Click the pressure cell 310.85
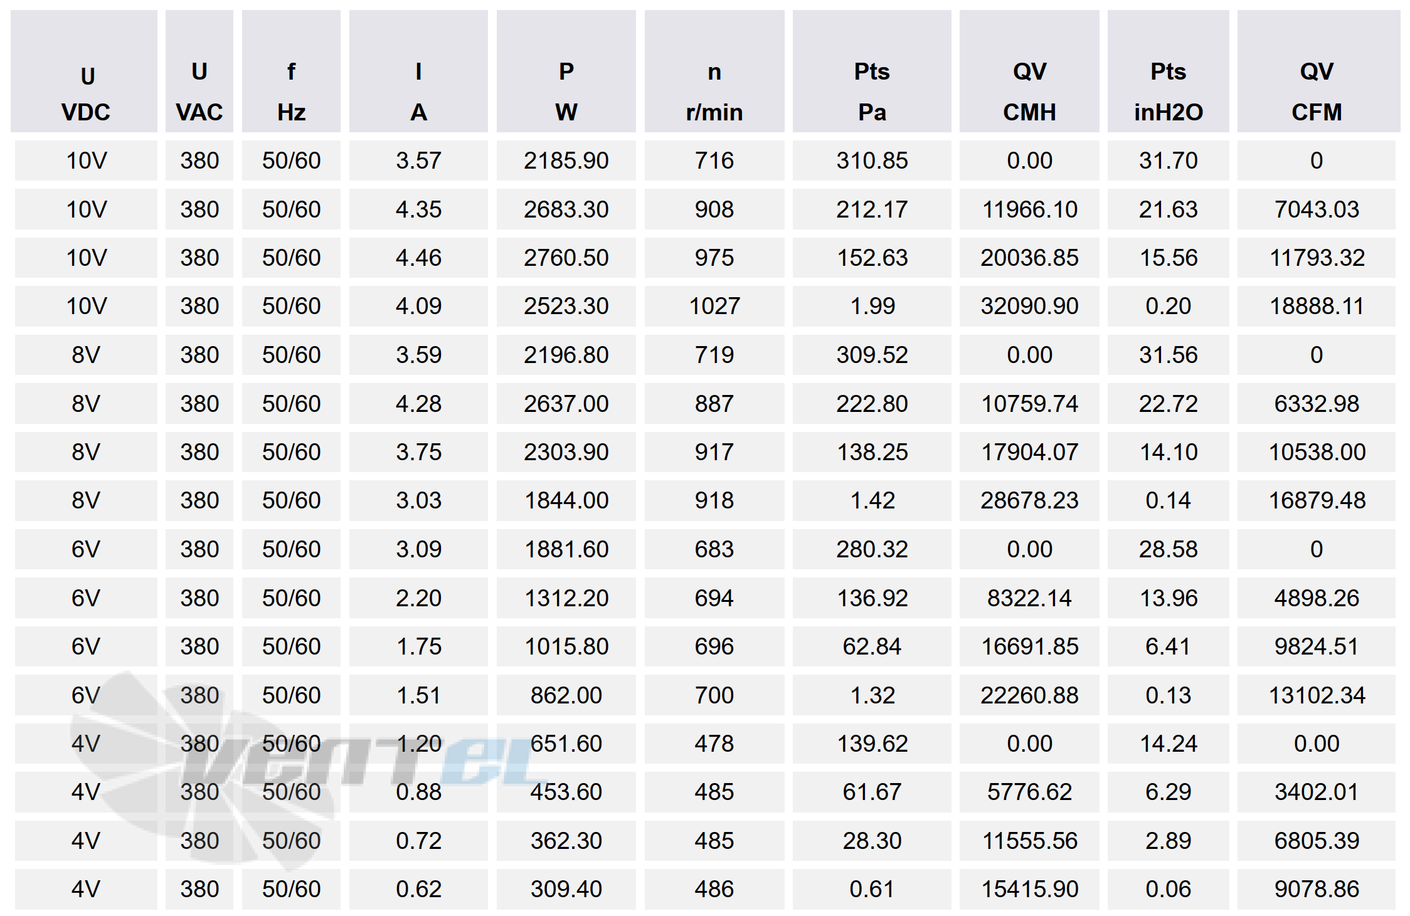Viewport: 1410px width, 916px height. tap(872, 161)
